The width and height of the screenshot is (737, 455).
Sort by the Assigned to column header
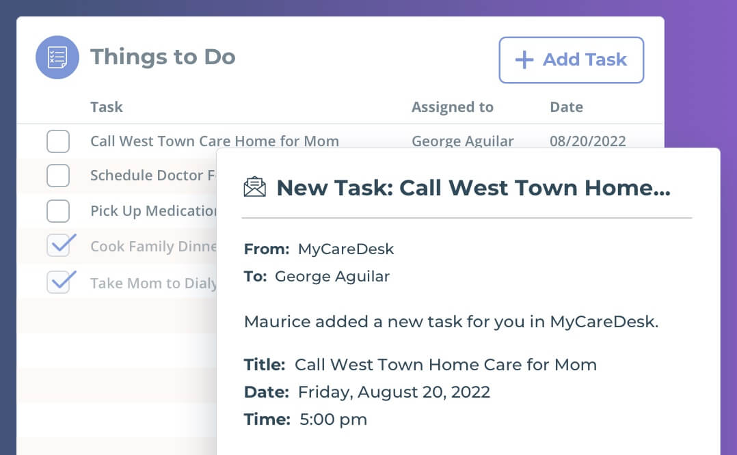[x=452, y=107]
